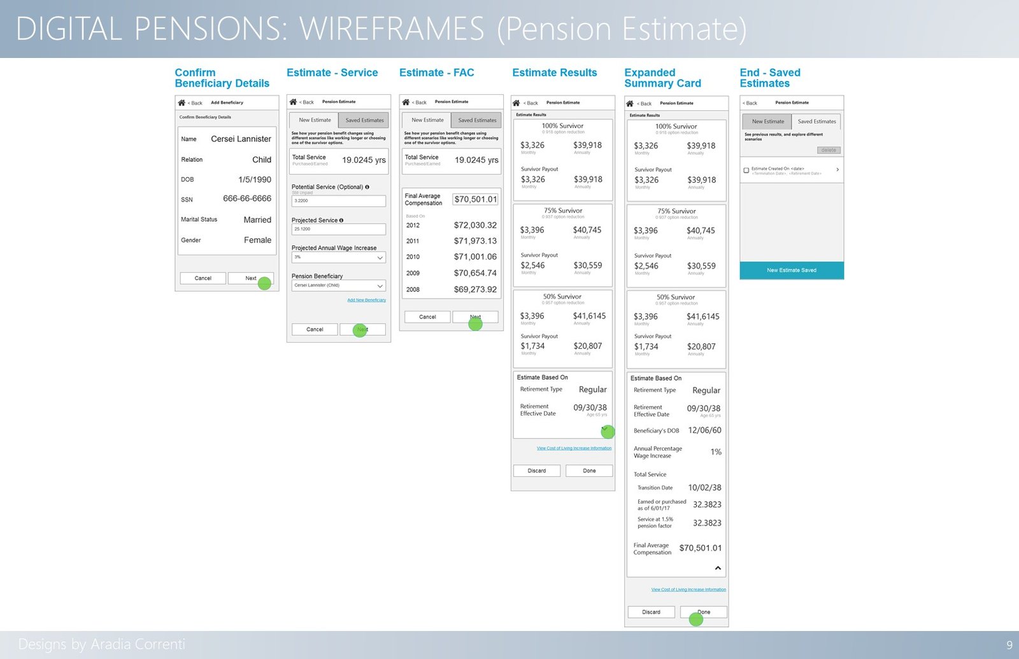1019x659 pixels.
Task: Open Projected Annual Wage Increase dropdown
Action: (339, 258)
